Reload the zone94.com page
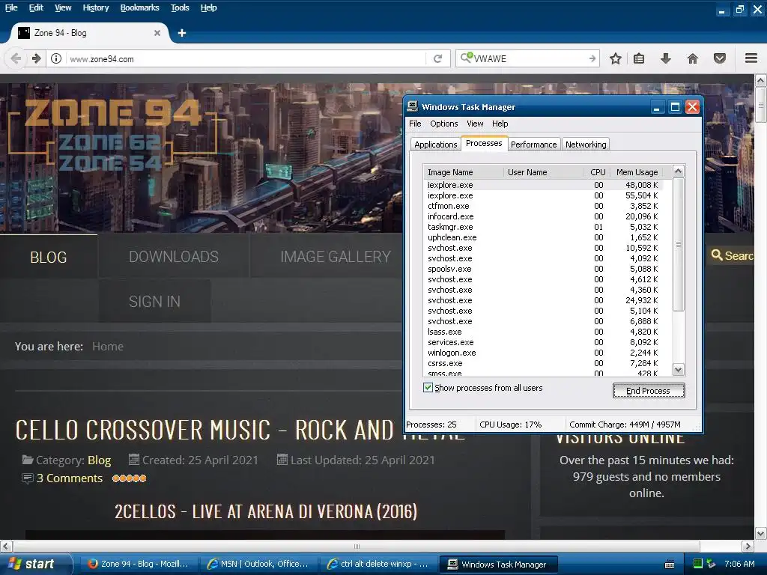Viewport: 767px width, 575px height. [437, 58]
